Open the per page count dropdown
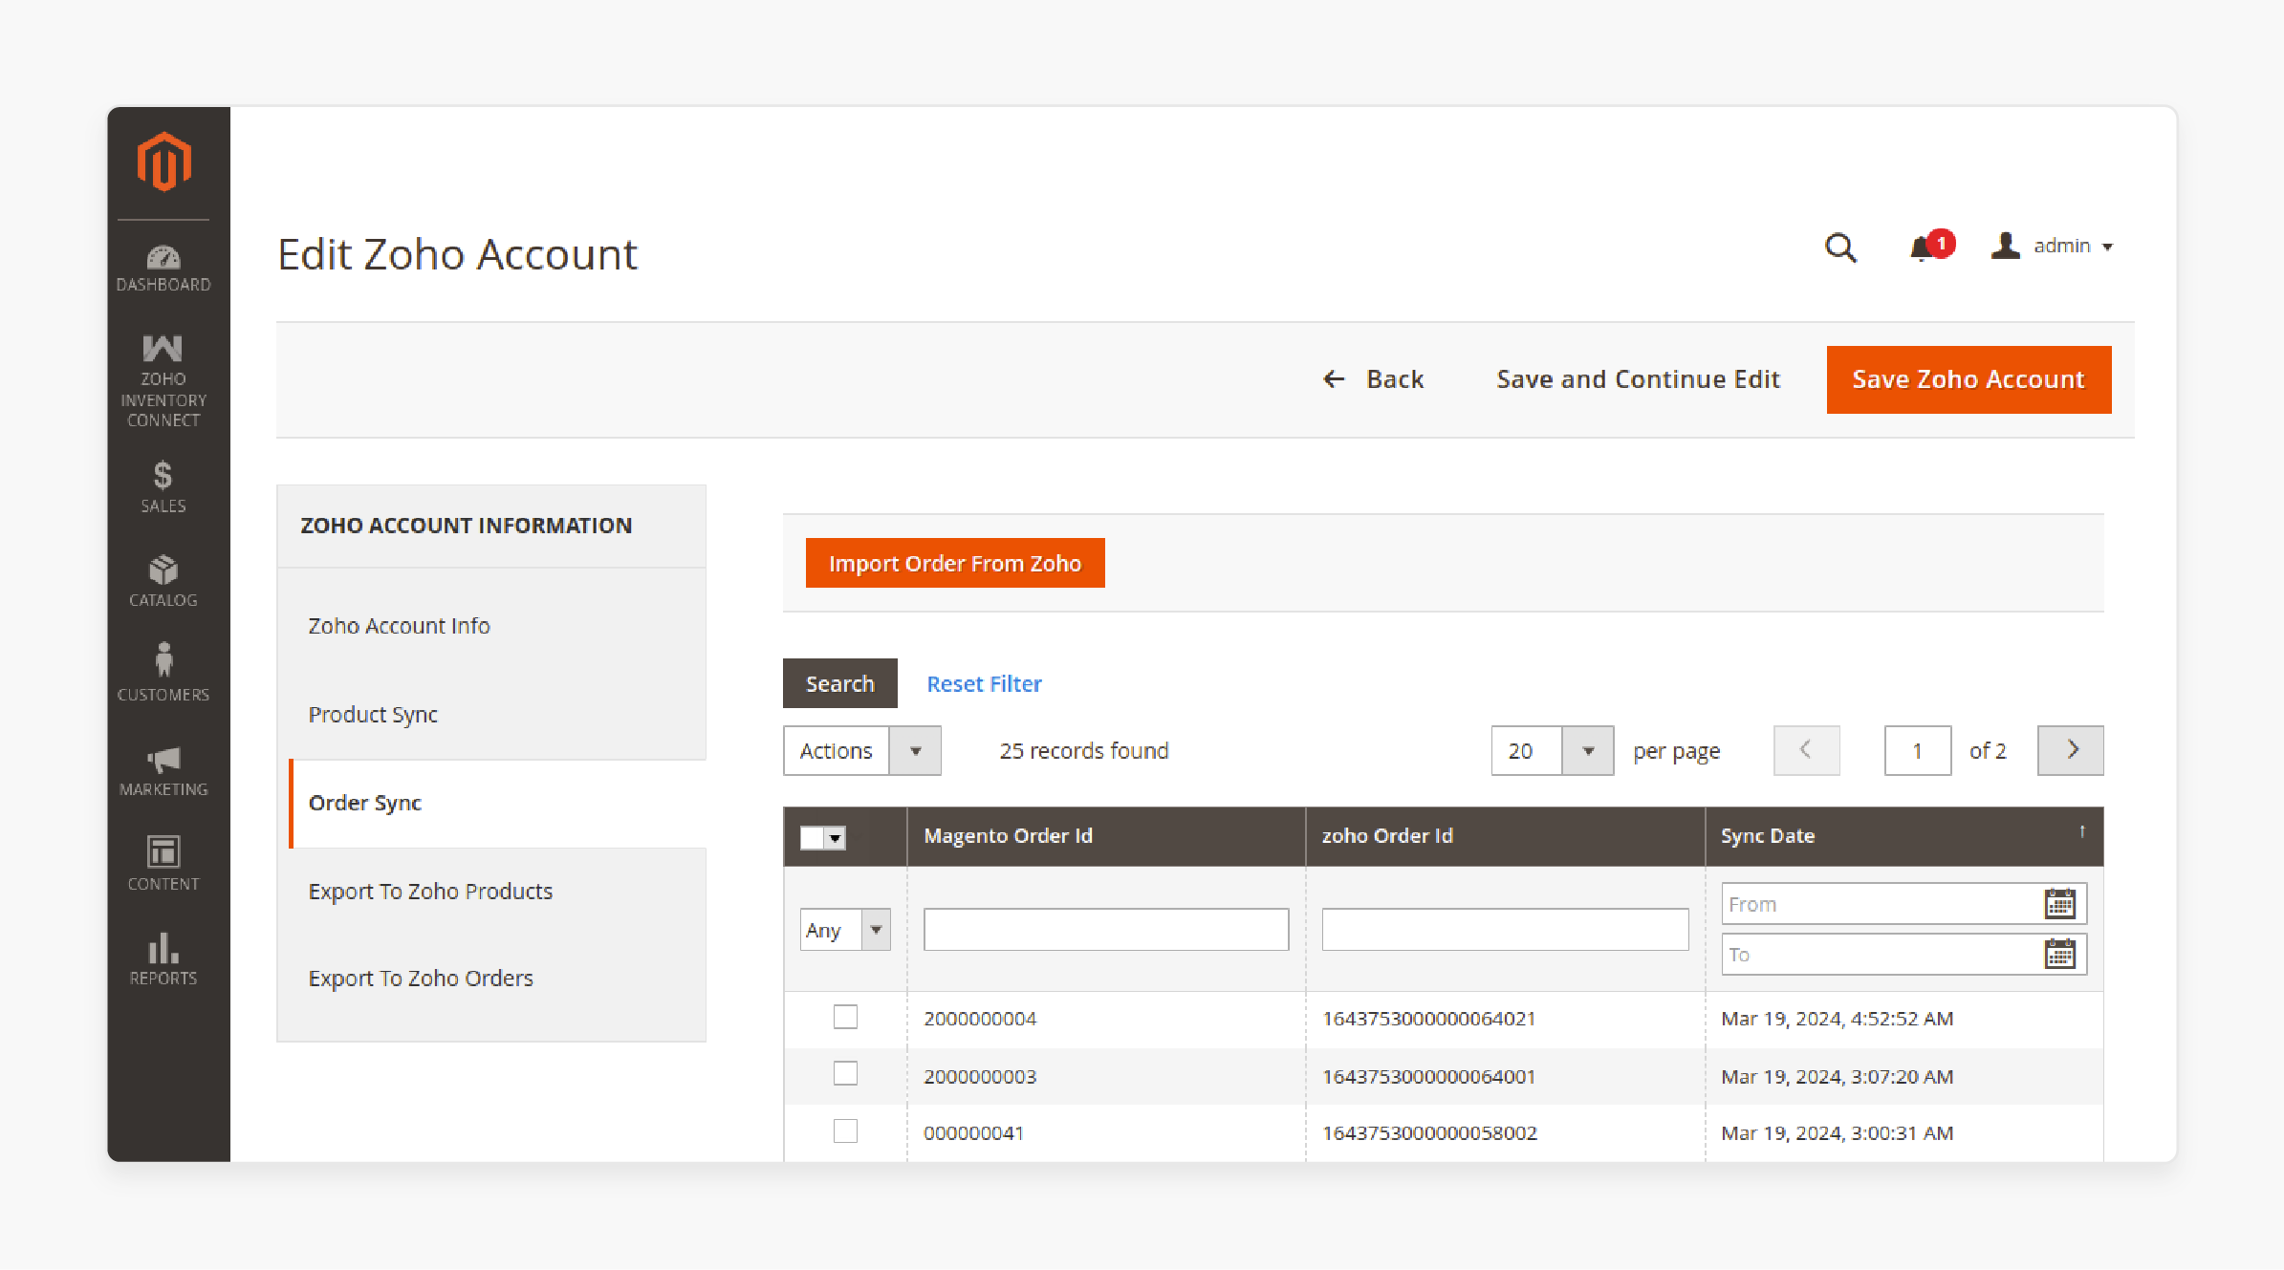This screenshot has width=2284, height=1270. (x=1552, y=750)
